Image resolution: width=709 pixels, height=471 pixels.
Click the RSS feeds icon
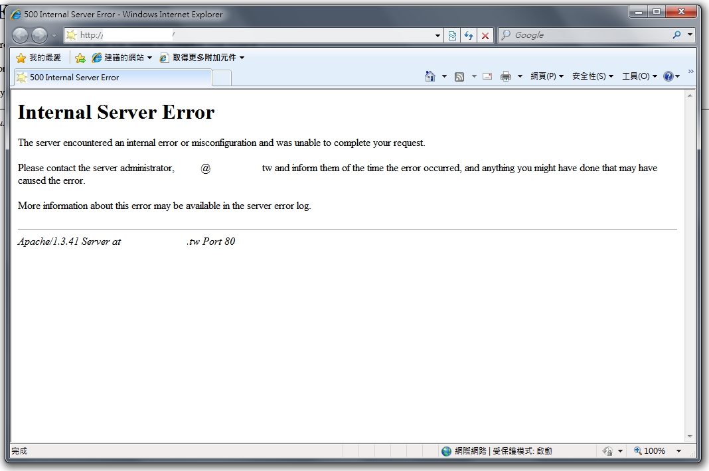[459, 77]
